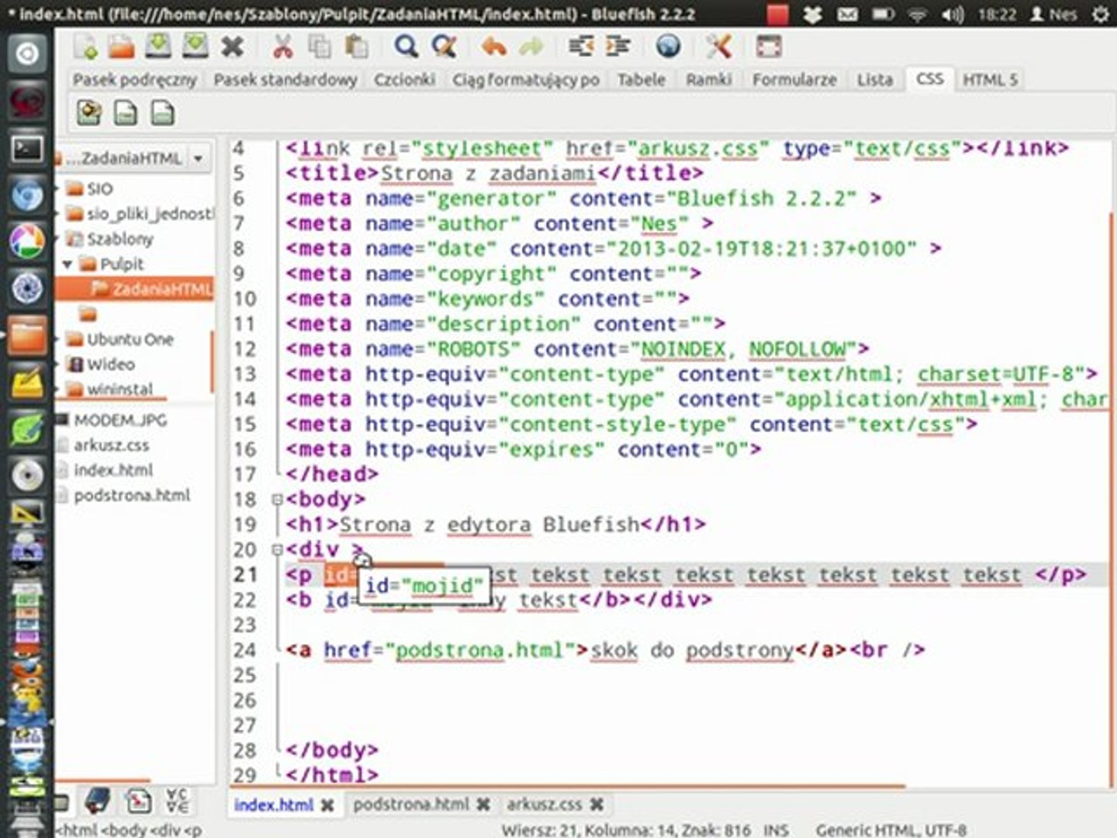Create a new file from the toolbar

click(85, 47)
